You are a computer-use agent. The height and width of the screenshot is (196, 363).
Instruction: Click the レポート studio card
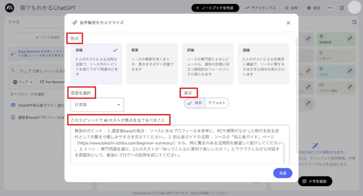point(336,56)
